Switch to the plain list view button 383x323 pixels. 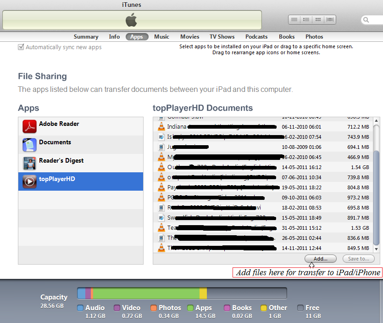(x=294, y=20)
